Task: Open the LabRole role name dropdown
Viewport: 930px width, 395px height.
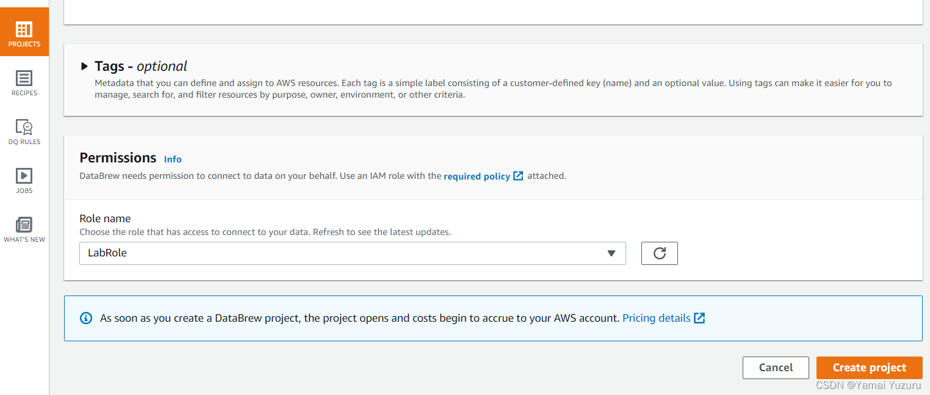Action: pos(352,253)
